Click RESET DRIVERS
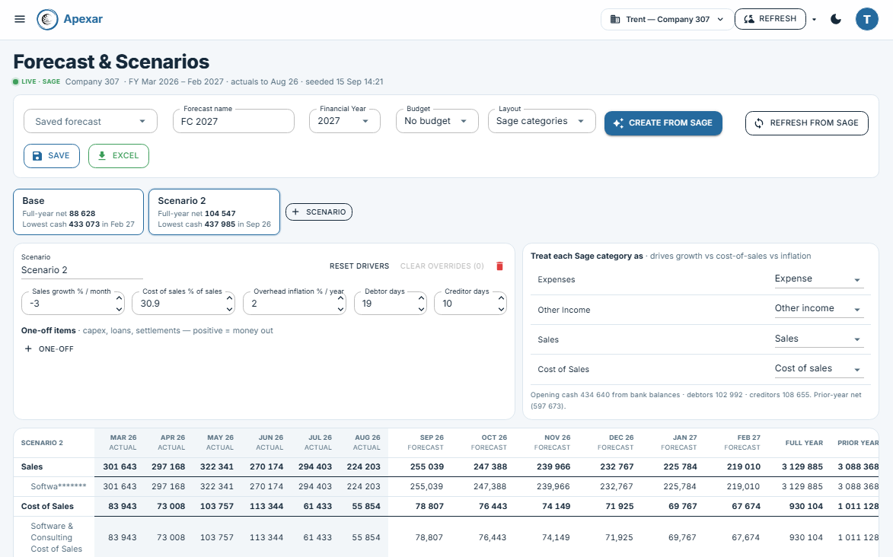Image resolution: width=893 pixels, height=557 pixels. [x=359, y=266]
